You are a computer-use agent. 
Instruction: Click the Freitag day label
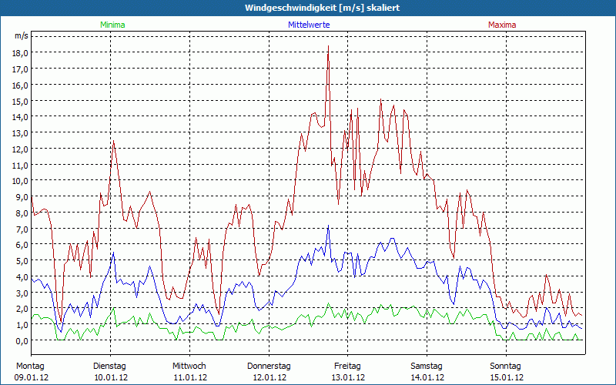[348, 366]
